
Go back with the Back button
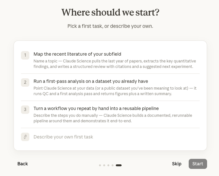point(23,164)
